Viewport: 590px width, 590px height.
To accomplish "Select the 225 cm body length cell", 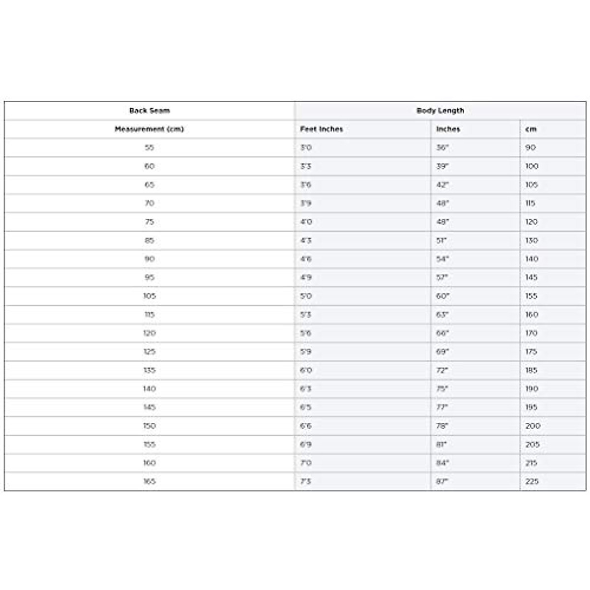I will 532,481.
